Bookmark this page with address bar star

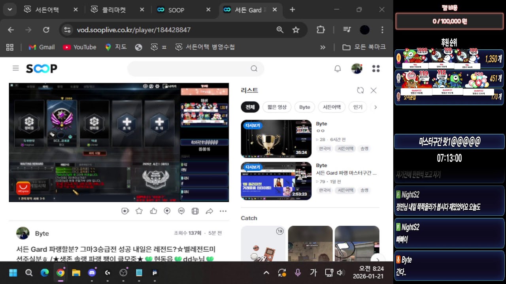296,30
